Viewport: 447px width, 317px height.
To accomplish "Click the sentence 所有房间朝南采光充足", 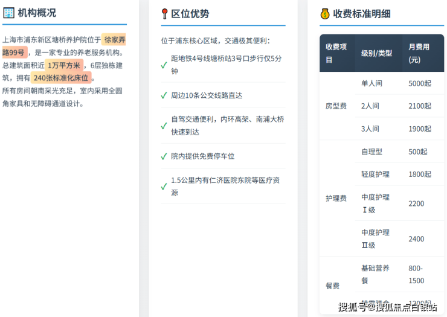I will tap(62, 97).
